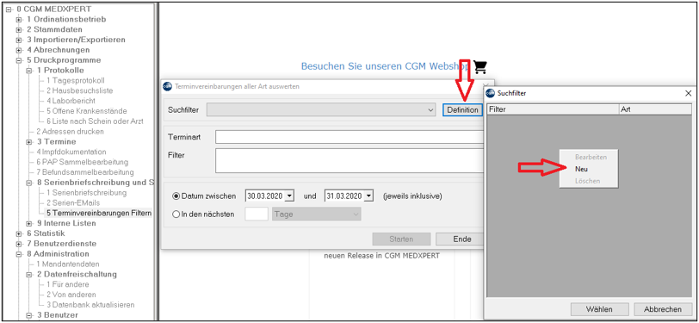Click the Starten button
The width and height of the screenshot is (699, 323).
401,239
